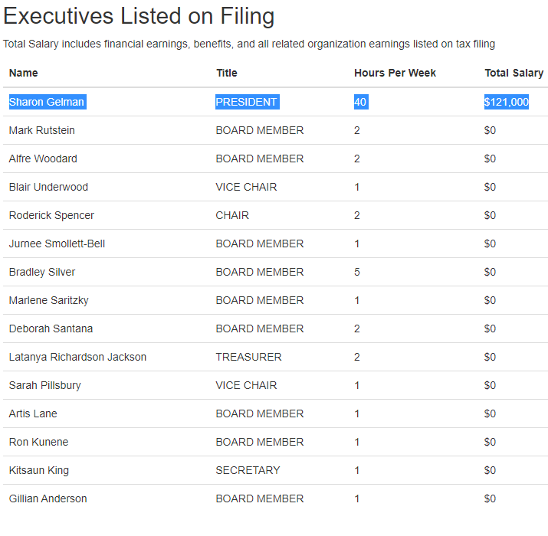The height and width of the screenshot is (536, 548).
Task: Click Roderick Spencer's CHAIR title
Action: [x=232, y=215]
